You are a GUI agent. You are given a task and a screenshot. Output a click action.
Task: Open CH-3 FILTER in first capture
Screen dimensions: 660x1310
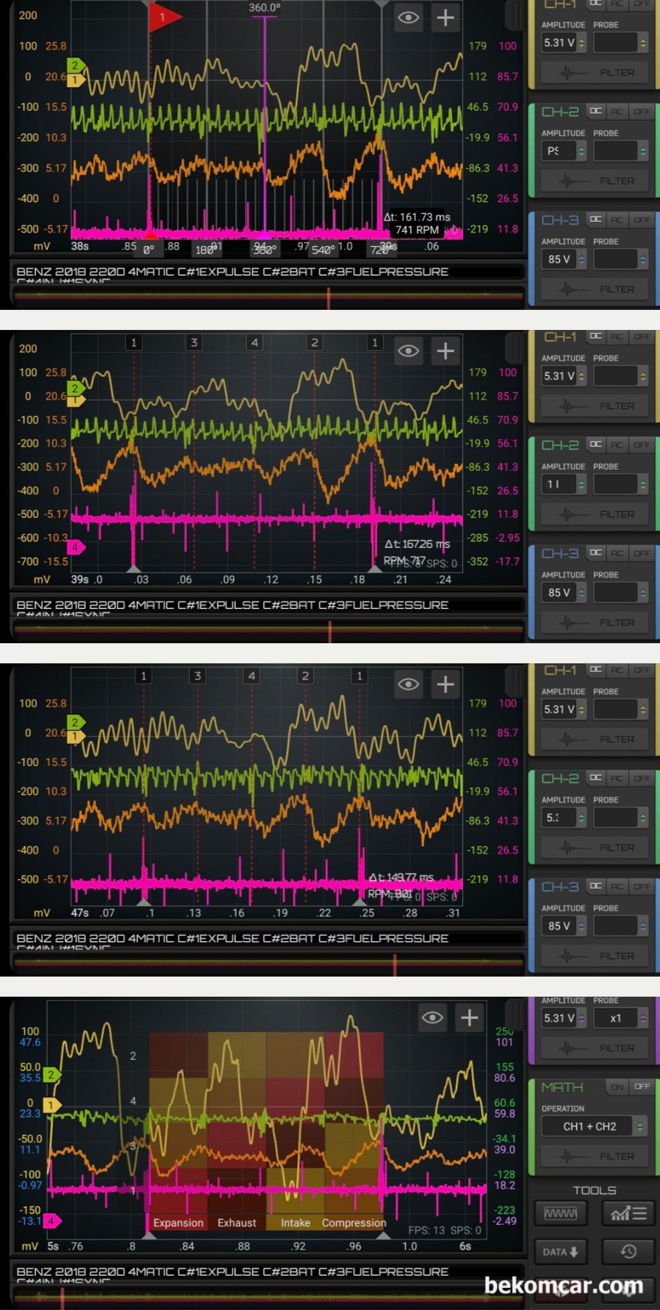point(595,289)
